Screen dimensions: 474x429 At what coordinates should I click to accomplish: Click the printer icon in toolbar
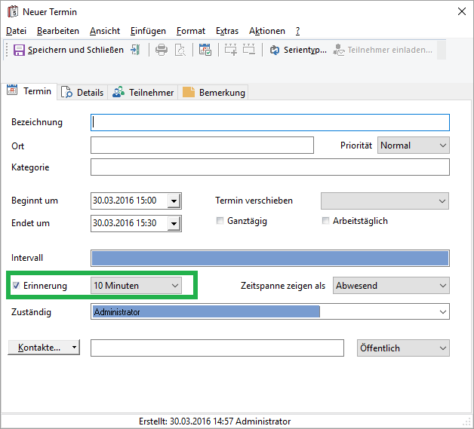[162, 50]
